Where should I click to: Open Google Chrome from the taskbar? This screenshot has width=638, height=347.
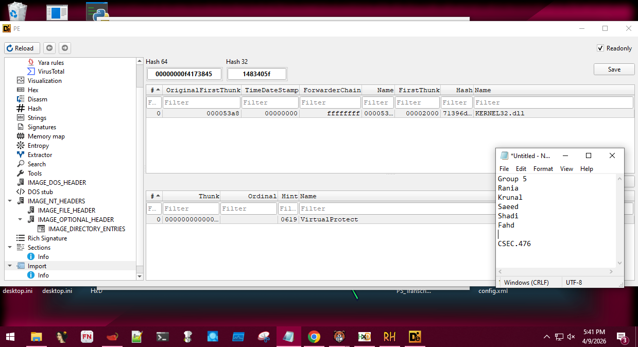point(314,337)
